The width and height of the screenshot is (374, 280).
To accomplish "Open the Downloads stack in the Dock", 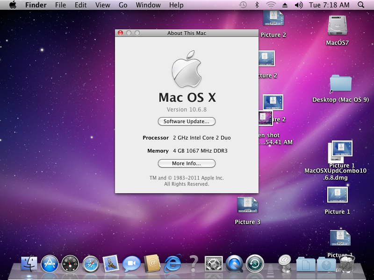I will click(326, 264).
